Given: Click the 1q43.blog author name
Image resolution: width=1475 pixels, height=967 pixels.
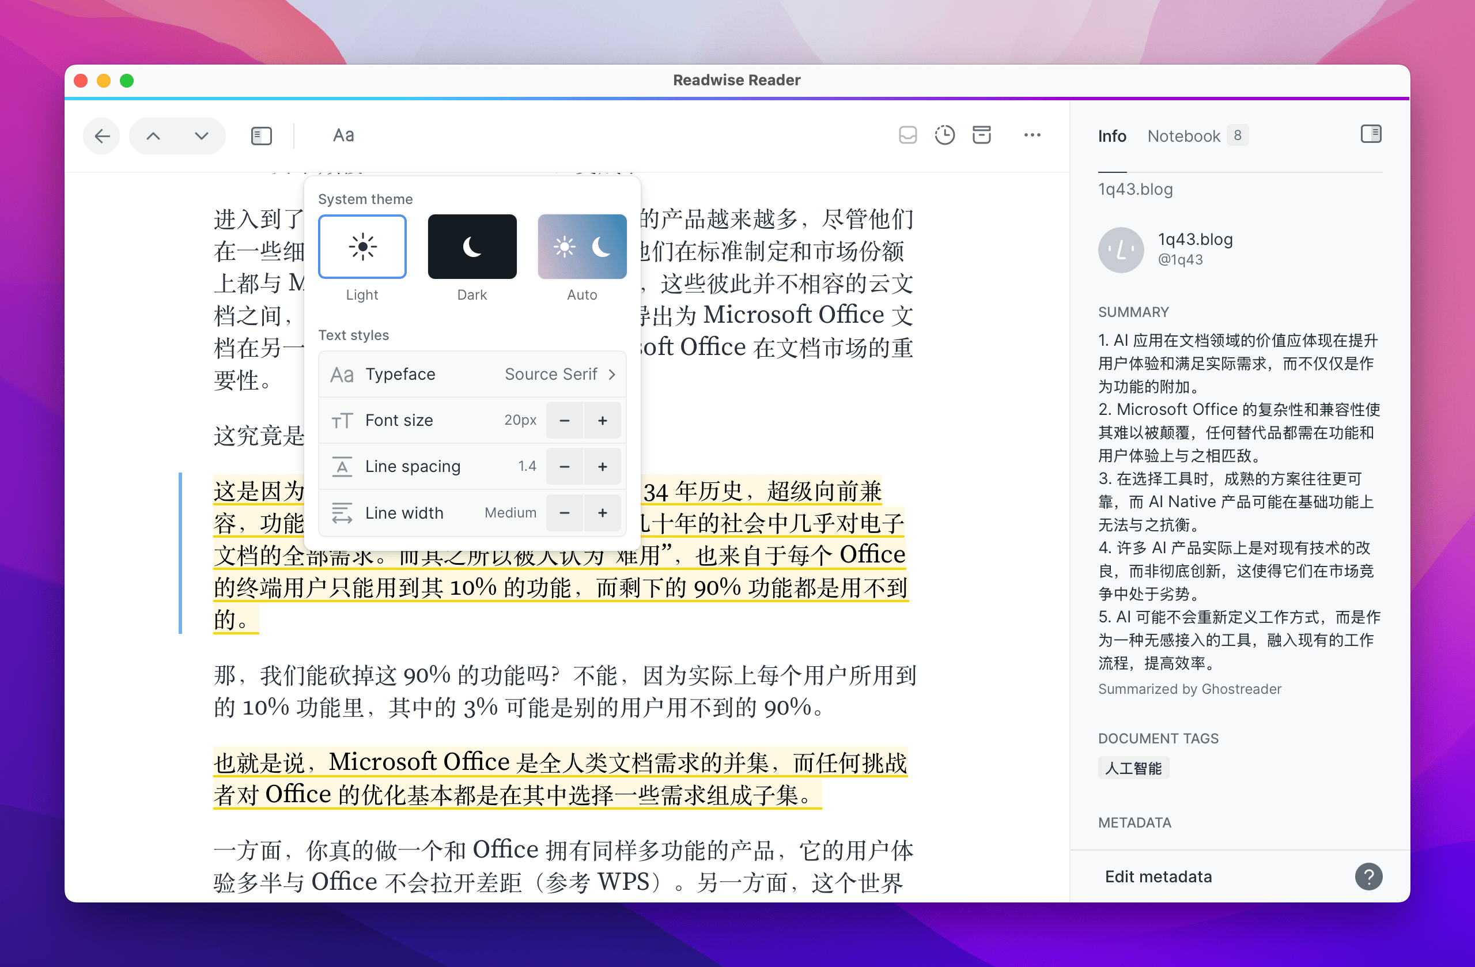Looking at the screenshot, I should click(1196, 239).
